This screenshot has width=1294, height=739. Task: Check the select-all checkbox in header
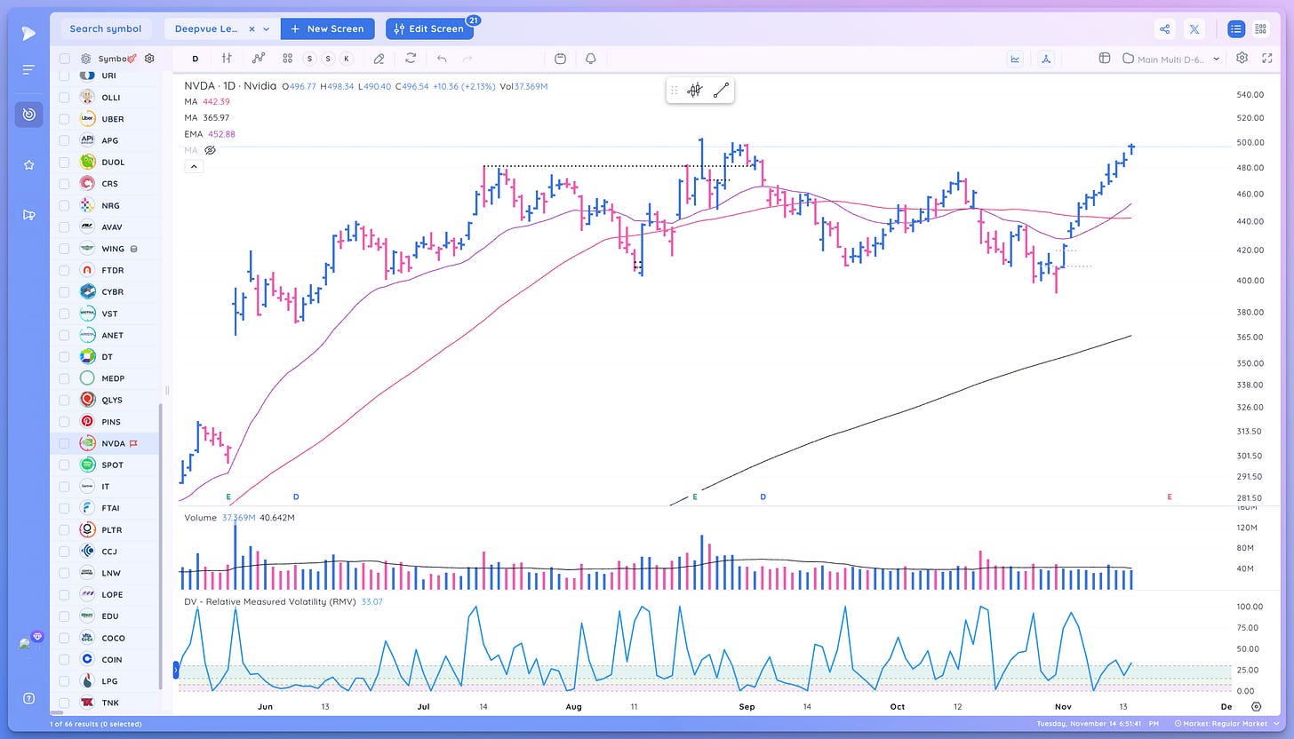point(64,59)
